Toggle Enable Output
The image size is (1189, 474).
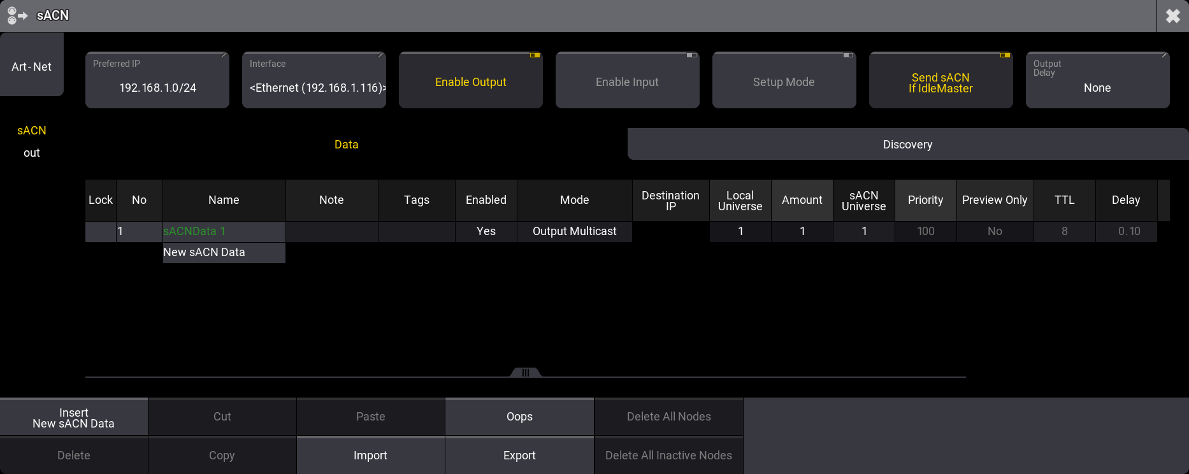coord(470,82)
